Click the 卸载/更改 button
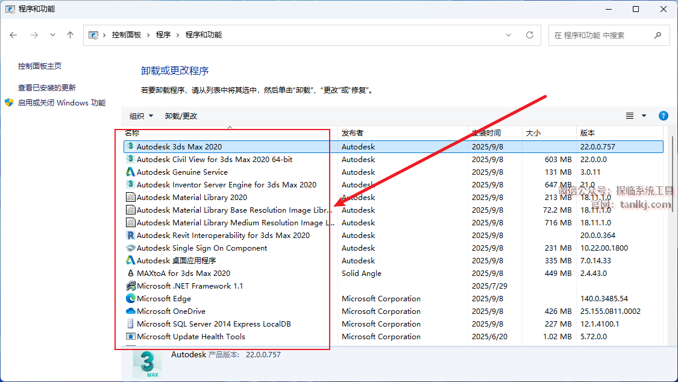 point(181,116)
